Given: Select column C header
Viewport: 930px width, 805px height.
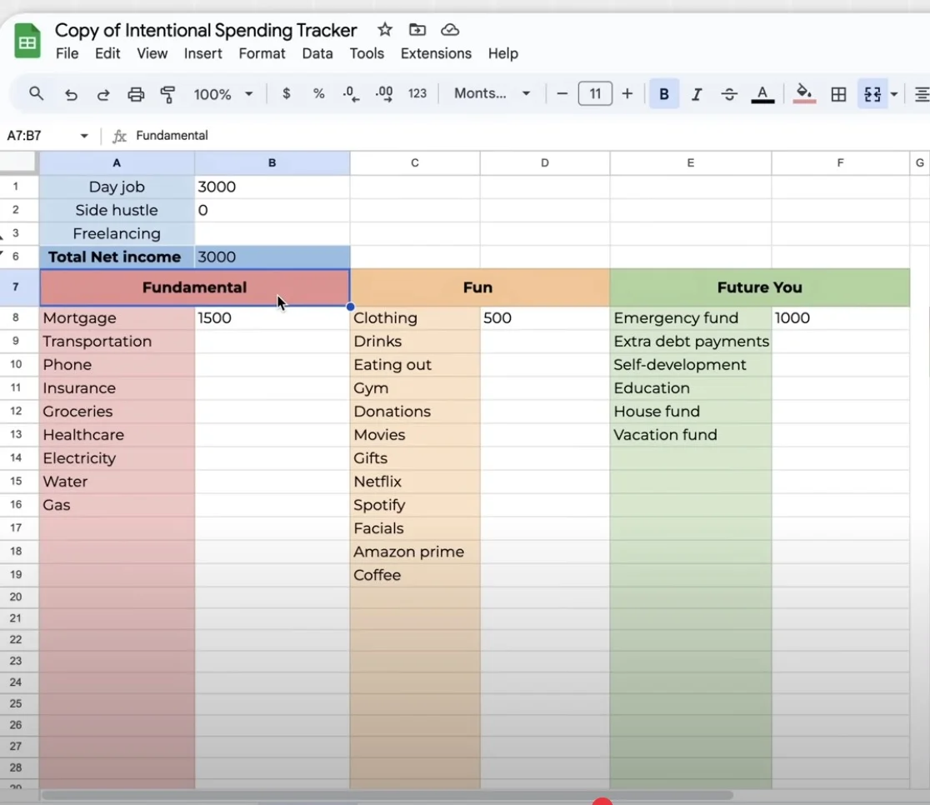Looking at the screenshot, I should click(415, 162).
